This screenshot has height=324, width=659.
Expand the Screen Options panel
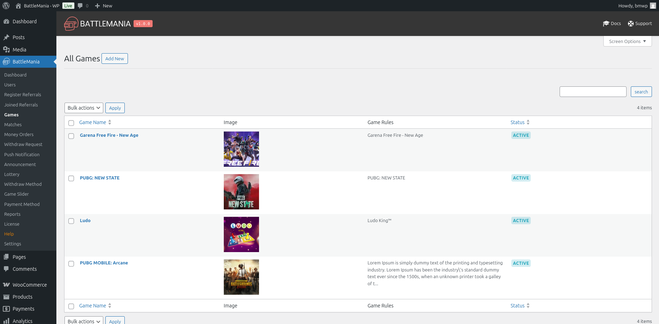pyautogui.click(x=627, y=41)
